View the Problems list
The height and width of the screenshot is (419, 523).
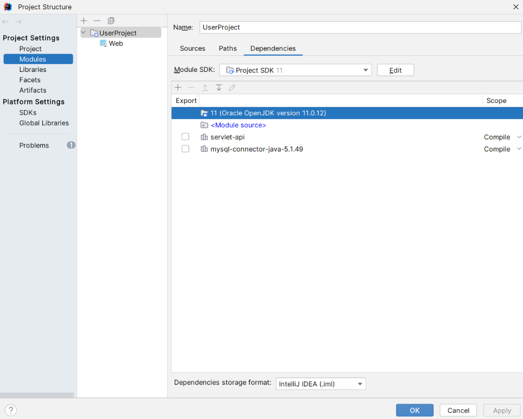(34, 145)
